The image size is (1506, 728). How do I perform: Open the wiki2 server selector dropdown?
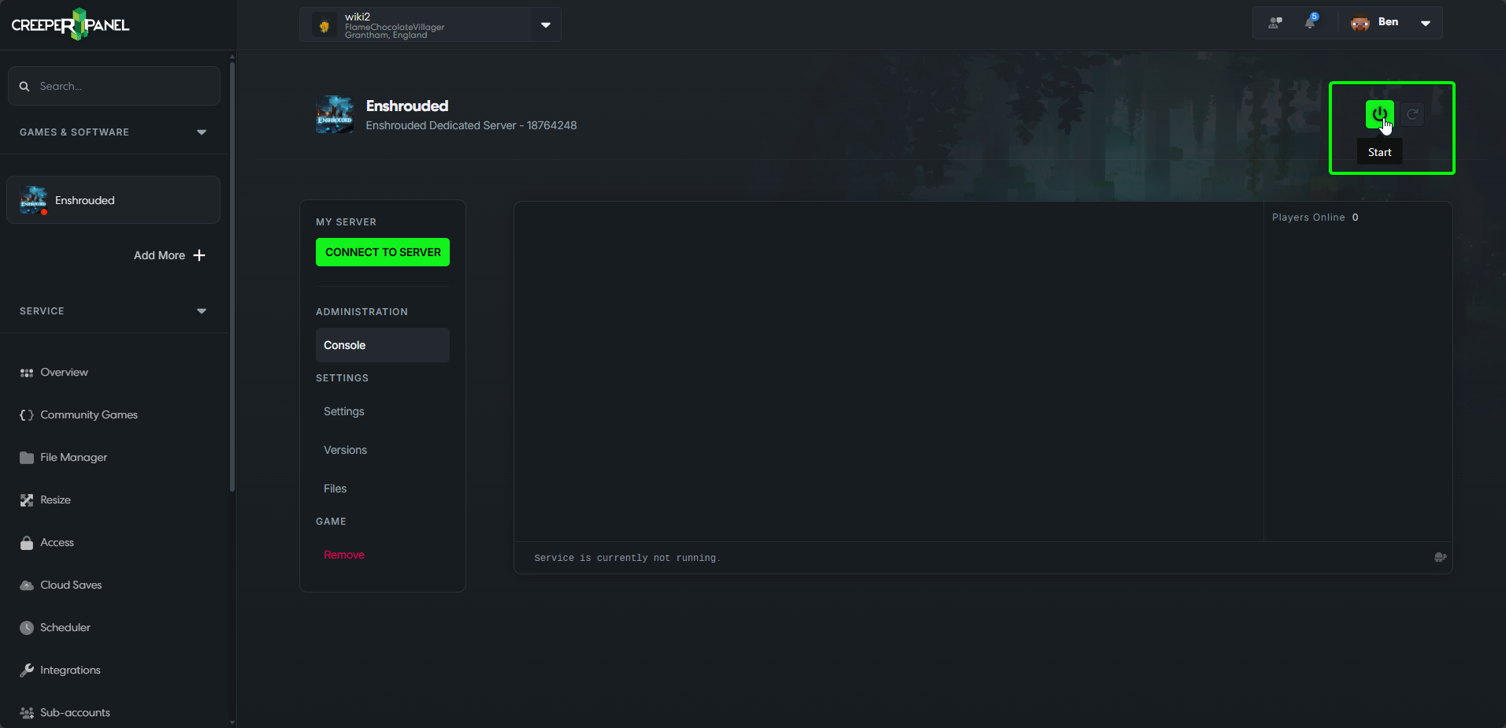pos(546,25)
